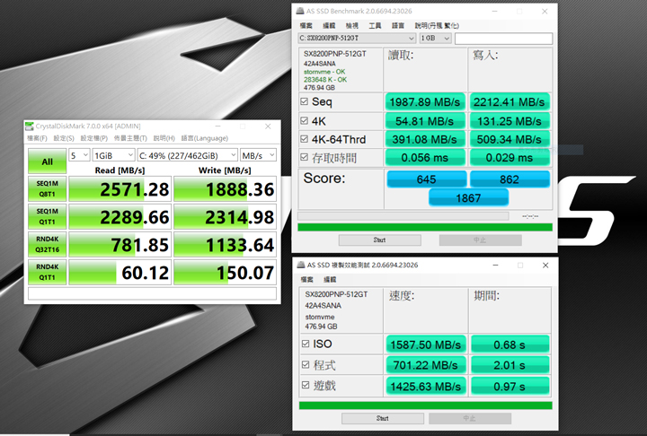Viewport: 647px width, 436px height.
Task: Toggle the 遊戲 game copy test checkbox
Action: [x=306, y=385]
